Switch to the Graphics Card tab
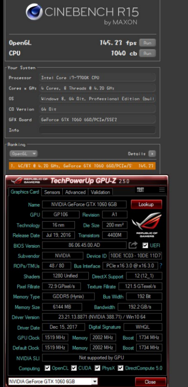188x387 pixels. tap(25, 192)
